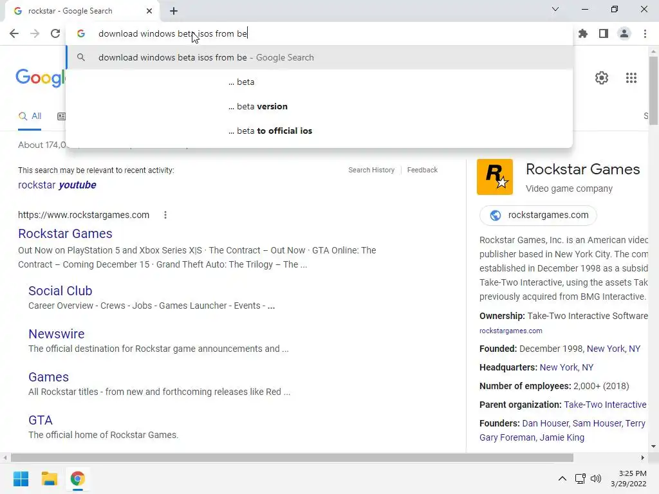Click the Chrome taskbar icon
The width and height of the screenshot is (659, 494).
pyautogui.click(x=77, y=479)
